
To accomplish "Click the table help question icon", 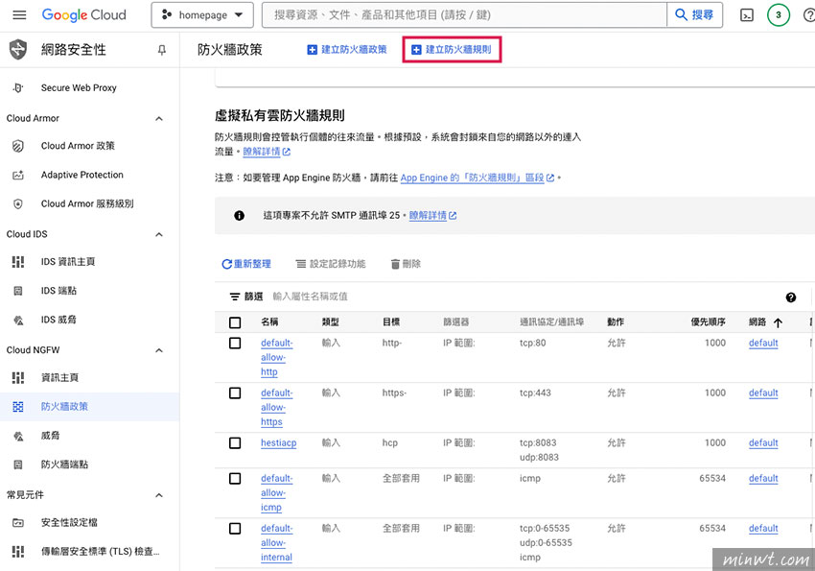I will coord(791,297).
